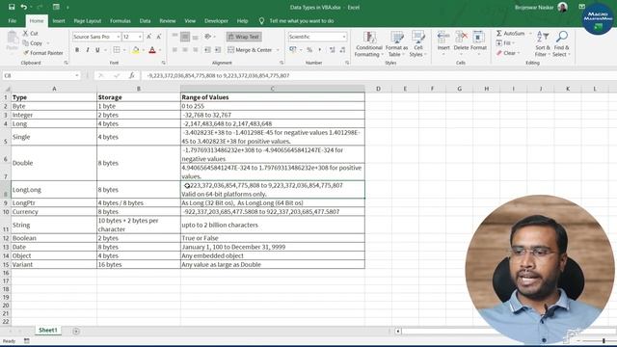This screenshot has height=347, width=617.
Task: Set middle vertical alignment
Action: [185, 37]
